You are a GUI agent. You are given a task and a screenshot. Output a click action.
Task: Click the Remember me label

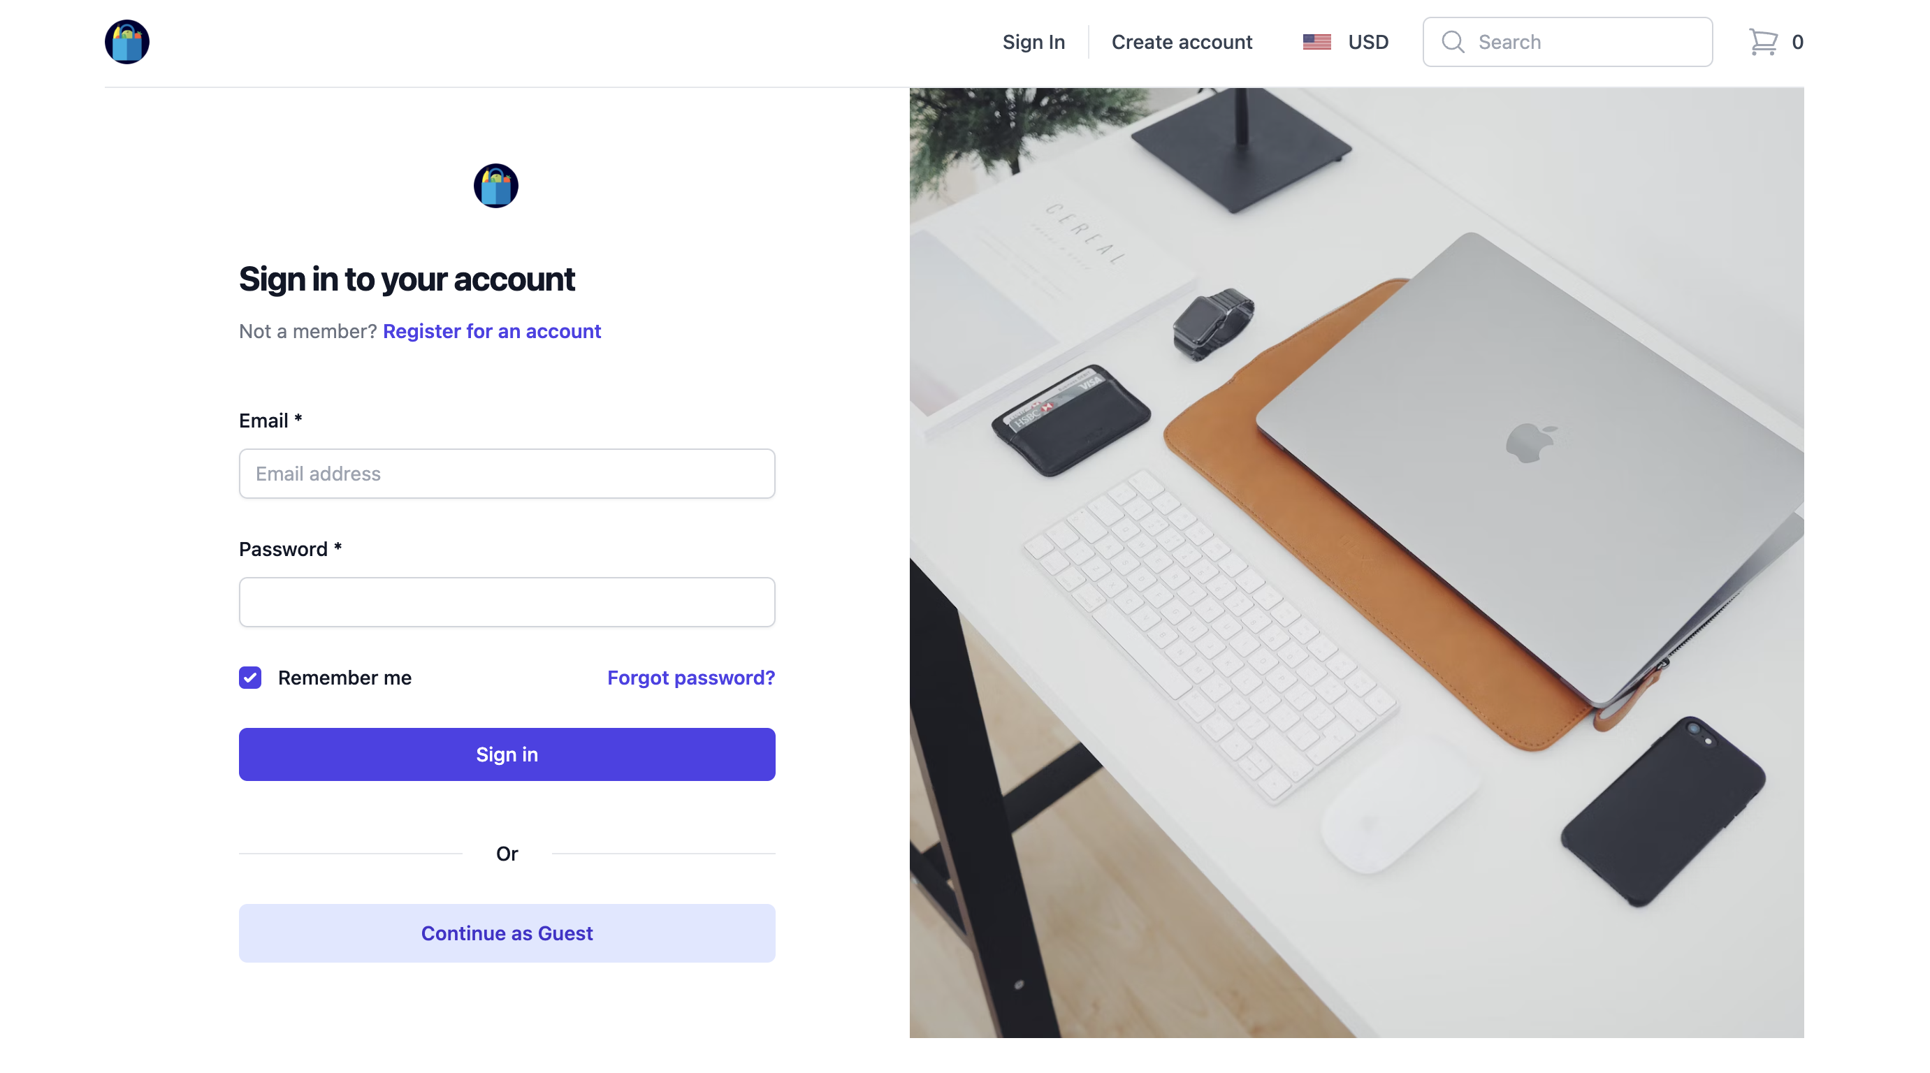pos(344,678)
